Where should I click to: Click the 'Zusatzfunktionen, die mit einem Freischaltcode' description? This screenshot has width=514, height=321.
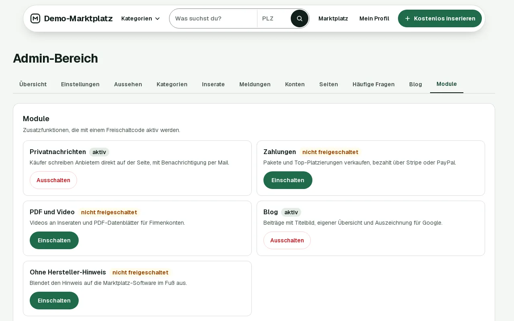(102, 130)
